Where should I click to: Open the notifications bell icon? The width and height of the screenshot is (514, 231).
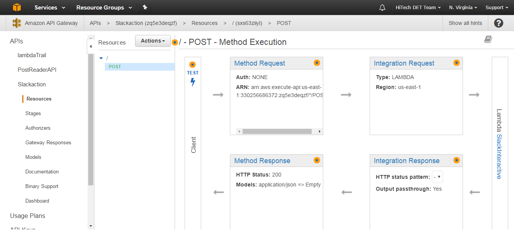coord(382,8)
